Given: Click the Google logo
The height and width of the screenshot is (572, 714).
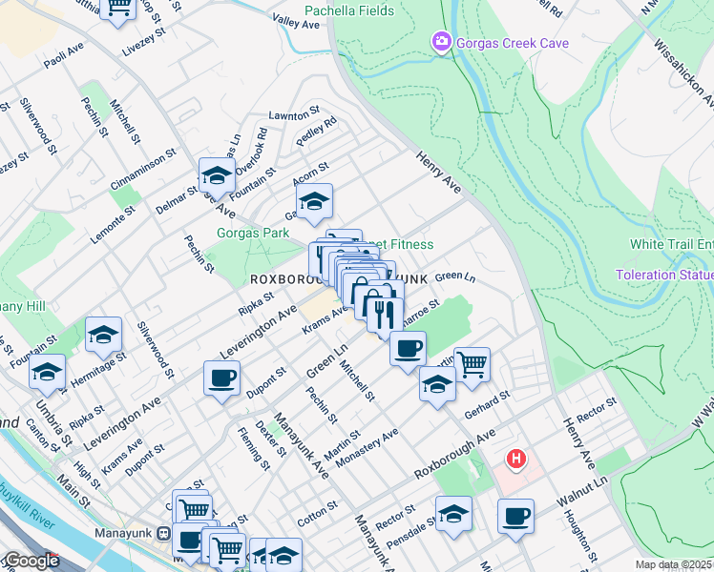Looking at the screenshot, I should [32, 562].
